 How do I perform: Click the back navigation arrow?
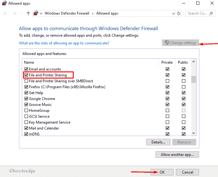coord(6,13)
